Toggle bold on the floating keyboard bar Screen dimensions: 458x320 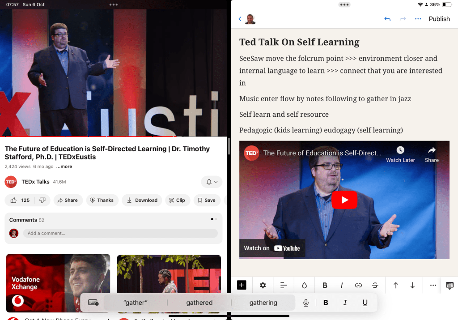tap(326, 303)
